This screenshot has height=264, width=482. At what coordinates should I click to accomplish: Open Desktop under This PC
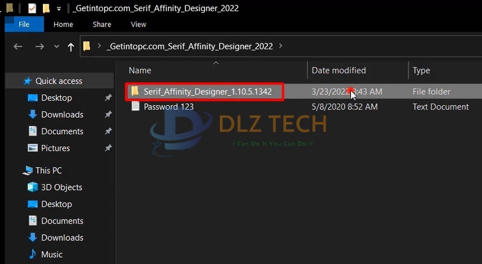[56, 204]
